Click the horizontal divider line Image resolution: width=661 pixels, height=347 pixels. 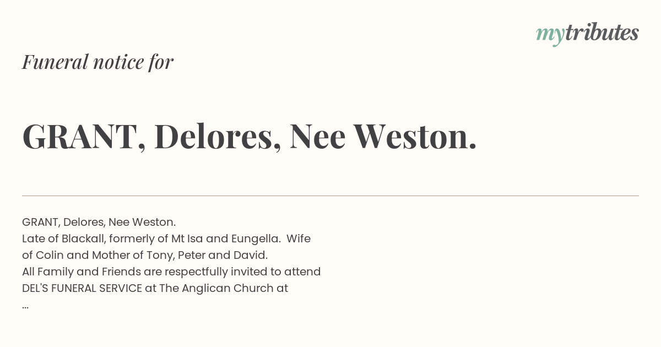(x=330, y=196)
